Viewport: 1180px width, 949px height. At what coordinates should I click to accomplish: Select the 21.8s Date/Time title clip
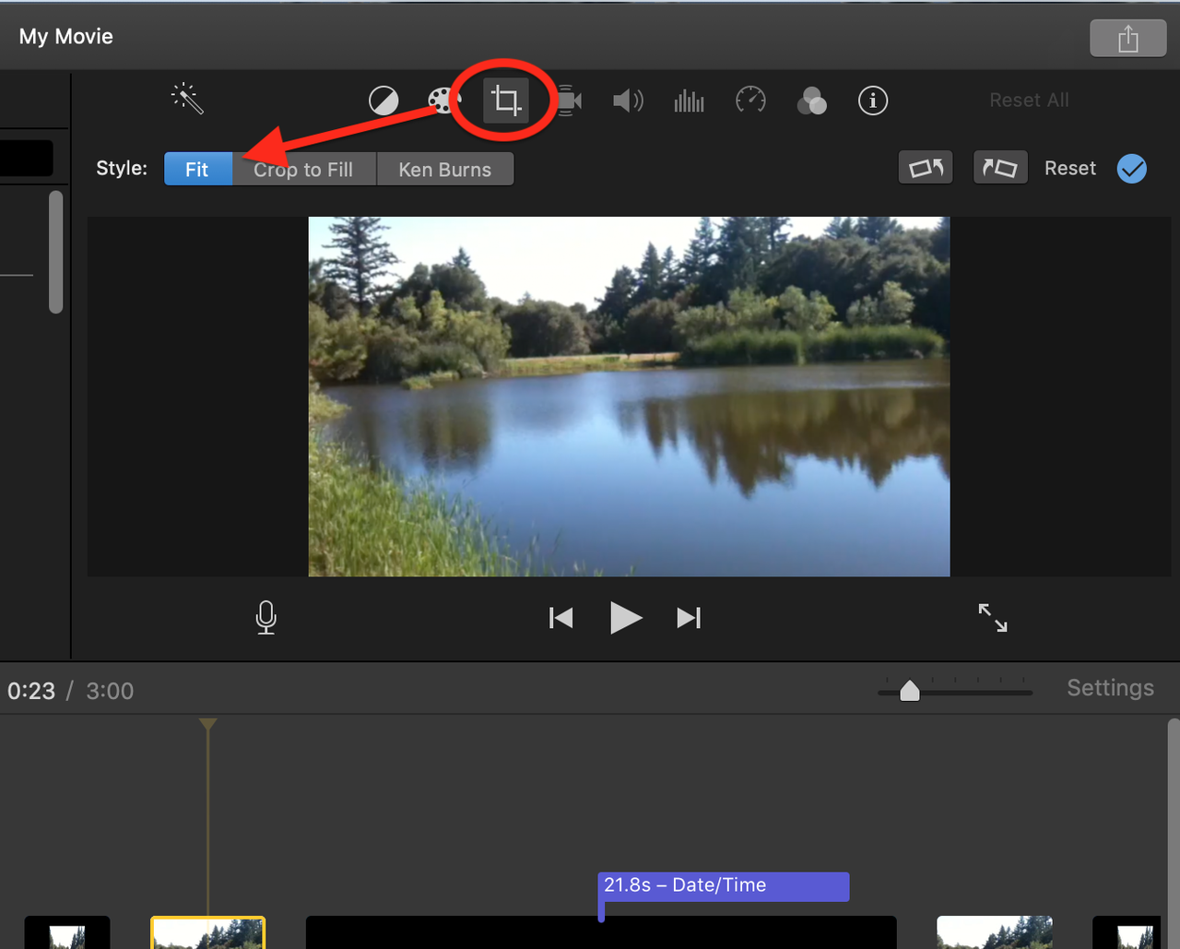(x=724, y=886)
